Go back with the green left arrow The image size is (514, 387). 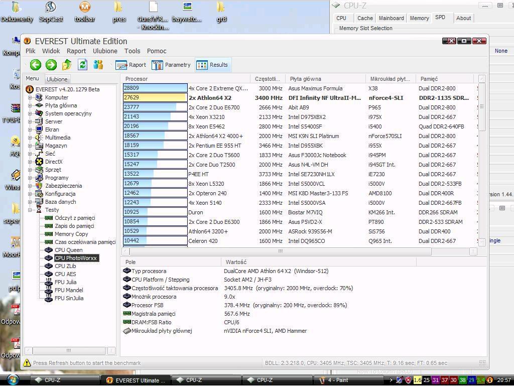coord(36,65)
